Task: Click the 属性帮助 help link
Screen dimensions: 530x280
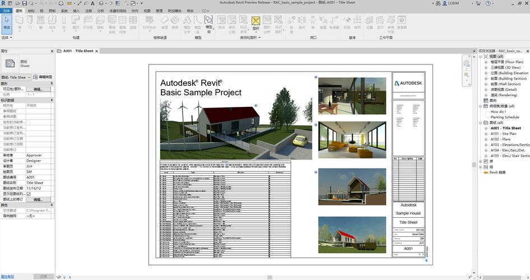Action: pos(7,277)
